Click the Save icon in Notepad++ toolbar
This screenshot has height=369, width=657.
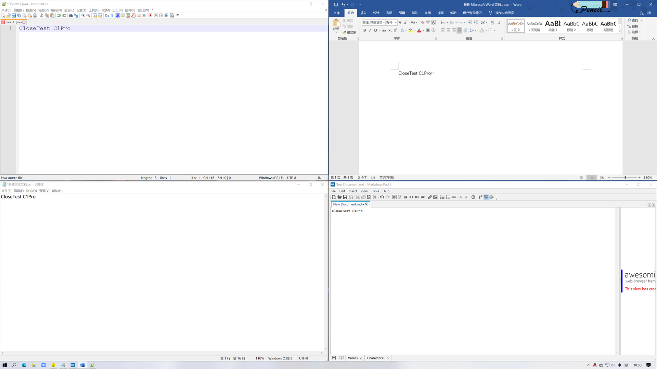(14, 15)
